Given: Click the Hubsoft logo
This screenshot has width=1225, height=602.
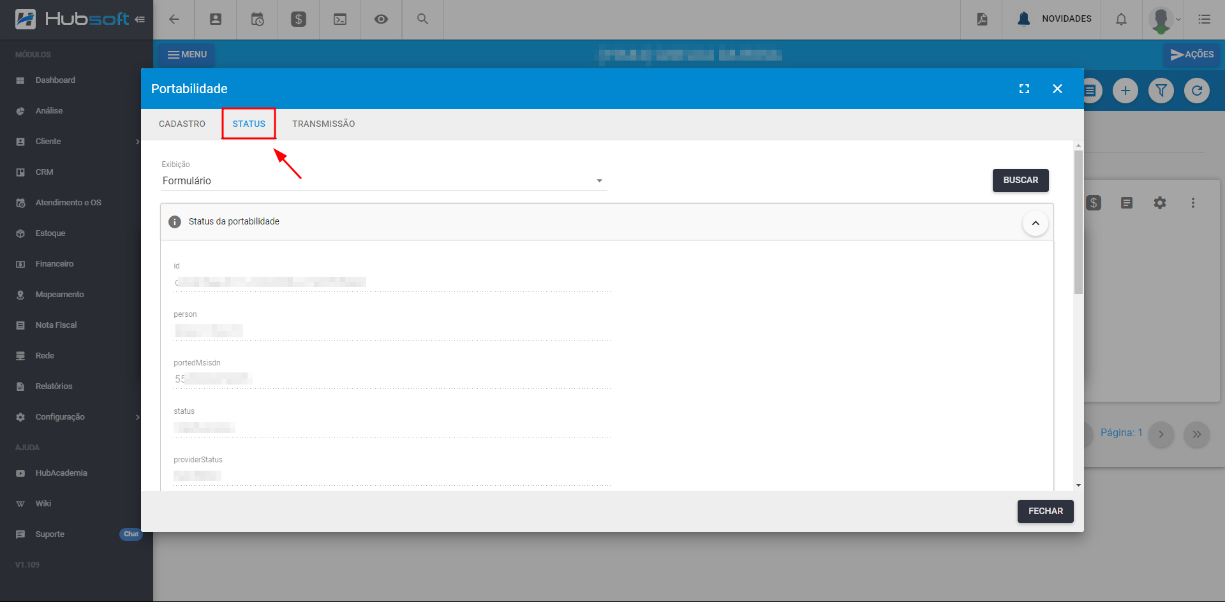Looking at the screenshot, I should tap(72, 19).
